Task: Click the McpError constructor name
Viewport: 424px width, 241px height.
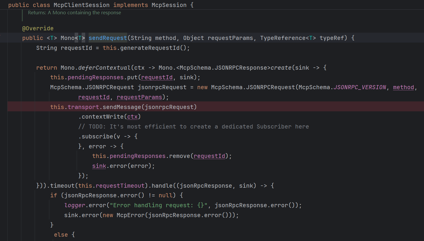Action: click(x=131, y=215)
